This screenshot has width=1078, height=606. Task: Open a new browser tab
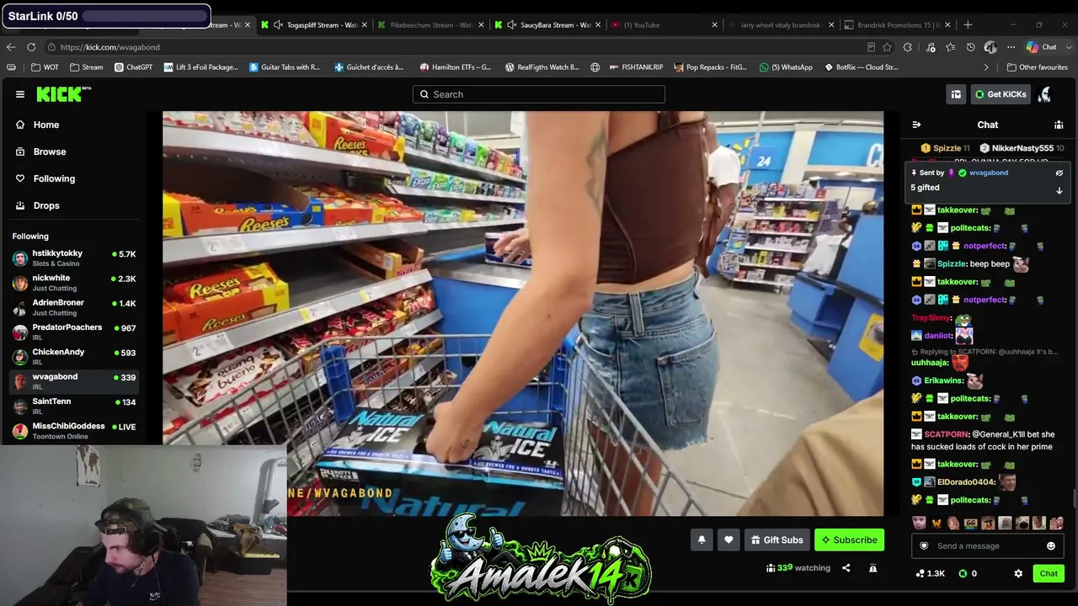coord(968,25)
